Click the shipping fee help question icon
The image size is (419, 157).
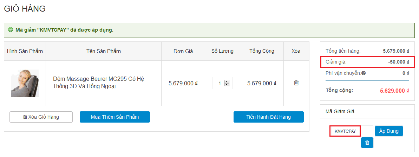364,73
